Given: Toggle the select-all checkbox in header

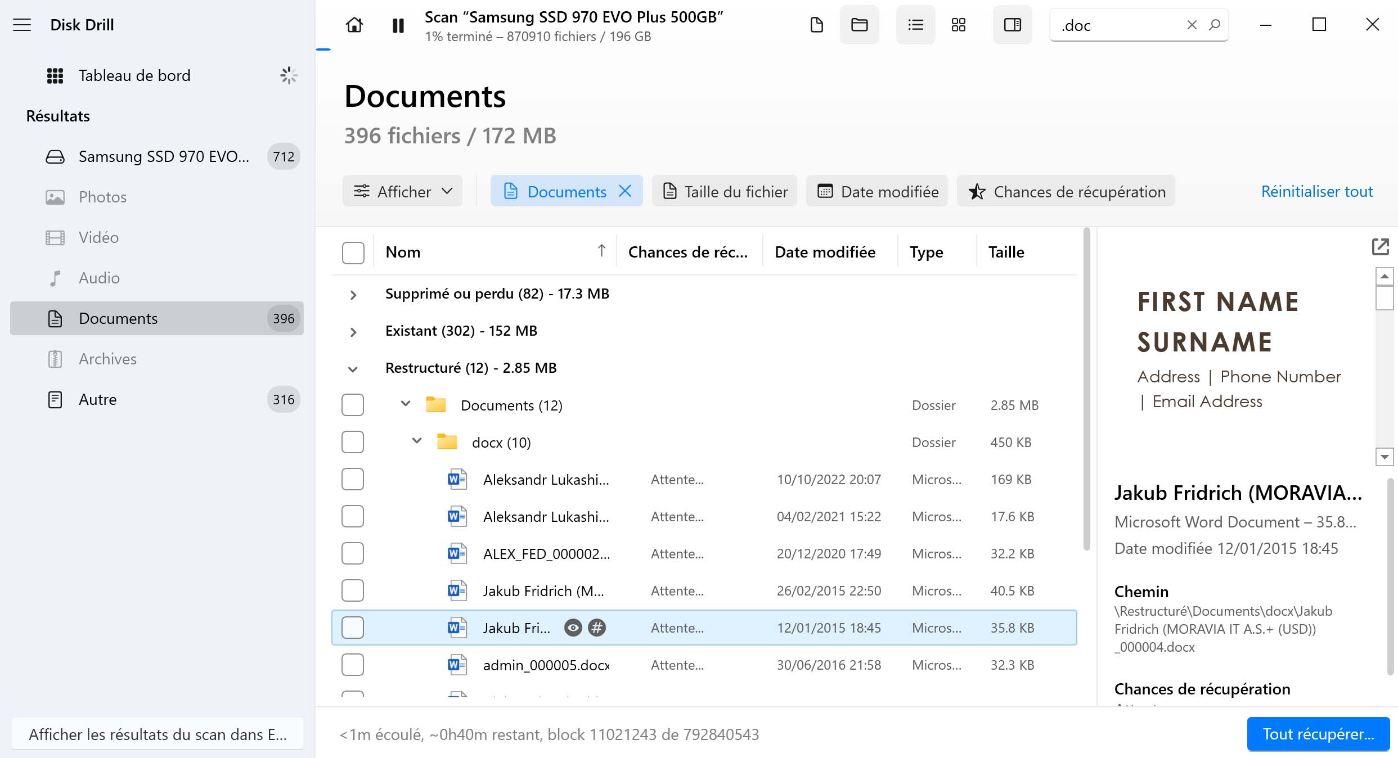Looking at the screenshot, I should [x=353, y=252].
